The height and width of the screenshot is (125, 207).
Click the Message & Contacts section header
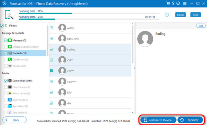(x=13, y=33)
